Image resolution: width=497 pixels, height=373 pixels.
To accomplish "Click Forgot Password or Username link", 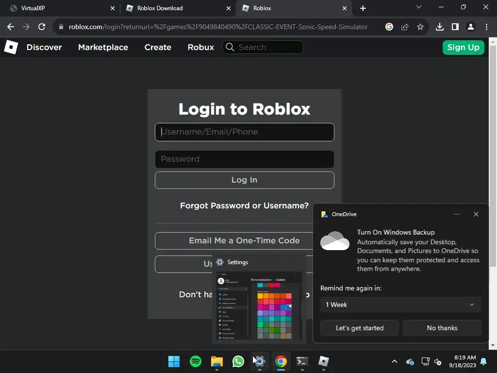I will tap(245, 205).
